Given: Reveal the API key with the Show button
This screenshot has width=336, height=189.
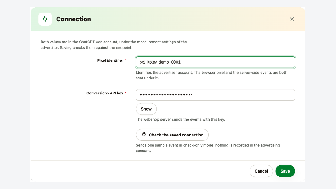Looking at the screenshot, I should [x=146, y=109].
